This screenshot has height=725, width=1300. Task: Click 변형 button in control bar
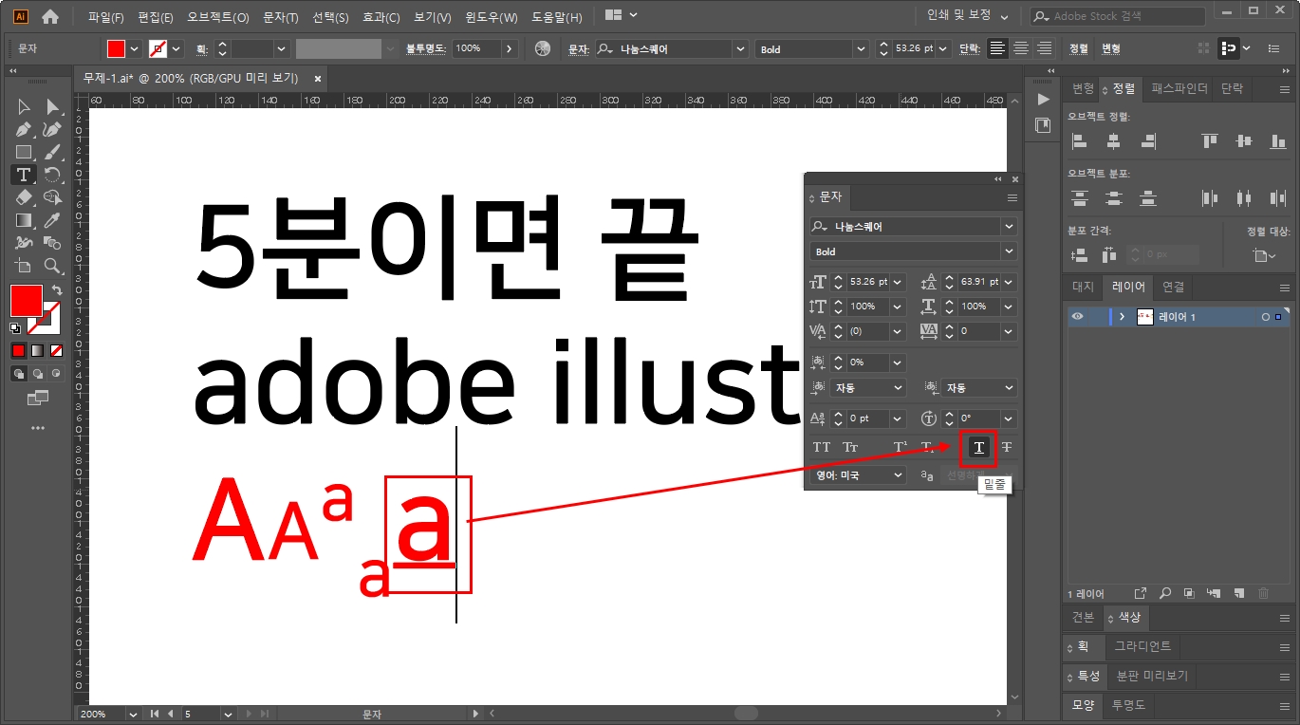pyautogui.click(x=1111, y=48)
